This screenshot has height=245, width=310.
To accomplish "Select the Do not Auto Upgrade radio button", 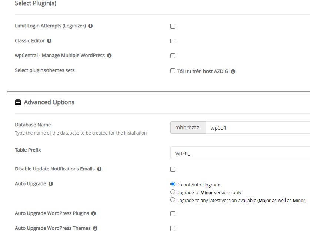I will [173, 184].
